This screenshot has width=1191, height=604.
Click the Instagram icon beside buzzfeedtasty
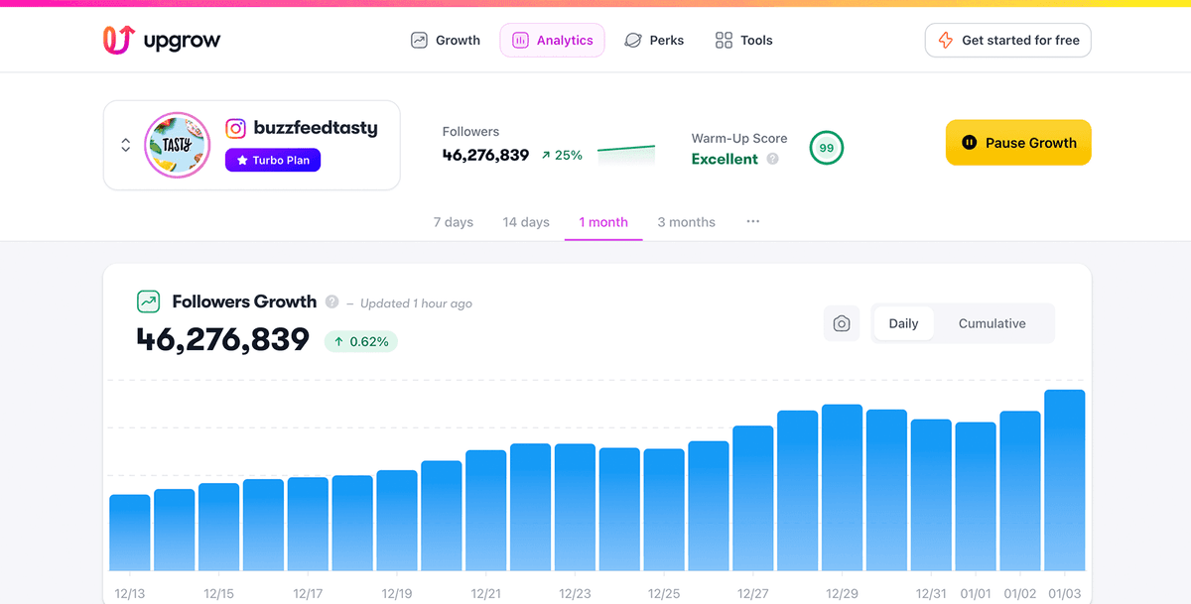pyautogui.click(x=234, y=128)
